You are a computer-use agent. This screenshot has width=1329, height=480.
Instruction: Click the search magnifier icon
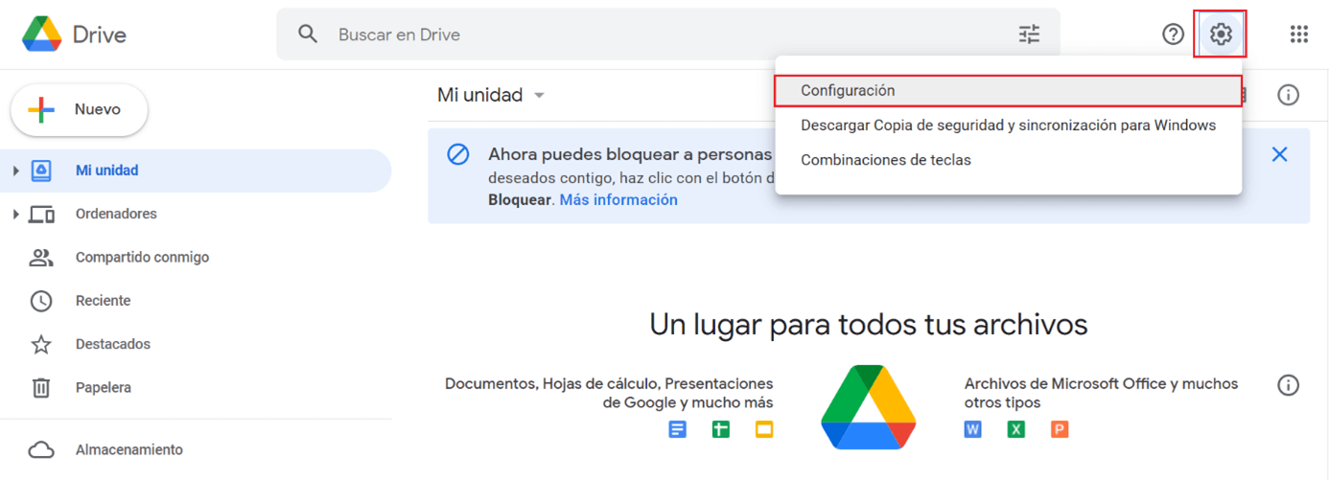point(308,34)
